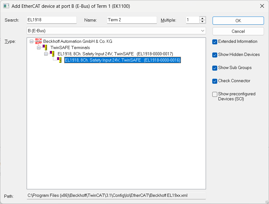Screen dimensions: 269x204
Task: Select Beckhoff Automation GmbH & Co. KG row
Action: pos(78,41)
